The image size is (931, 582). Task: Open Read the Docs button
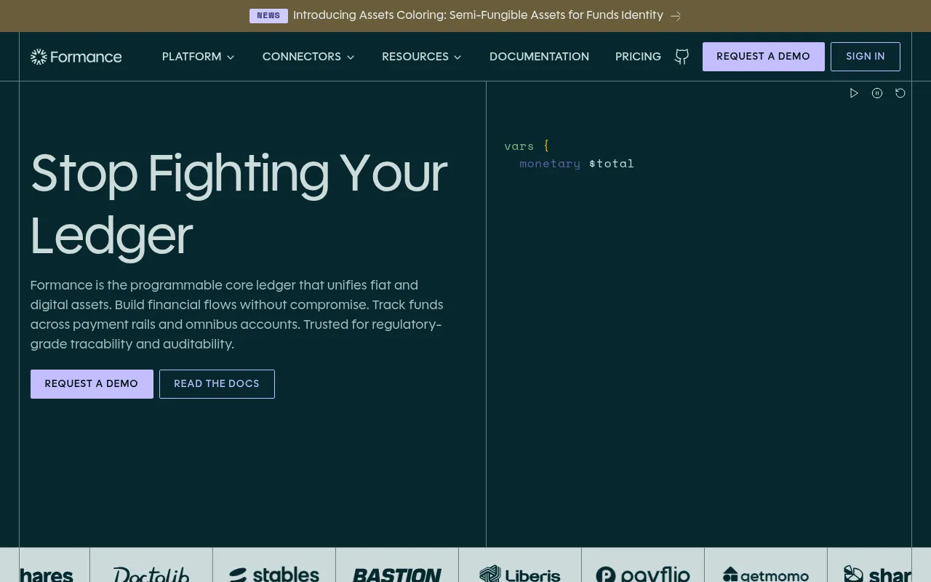tap(217, 384)
